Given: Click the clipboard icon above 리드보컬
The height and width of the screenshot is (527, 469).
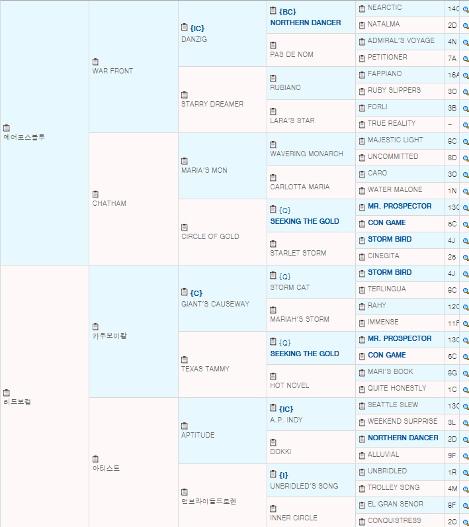Looking at the screenshot, I should click(7, 393).
